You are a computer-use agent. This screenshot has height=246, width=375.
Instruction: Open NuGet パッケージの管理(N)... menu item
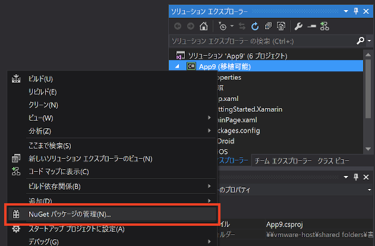[x=112, y=214]
